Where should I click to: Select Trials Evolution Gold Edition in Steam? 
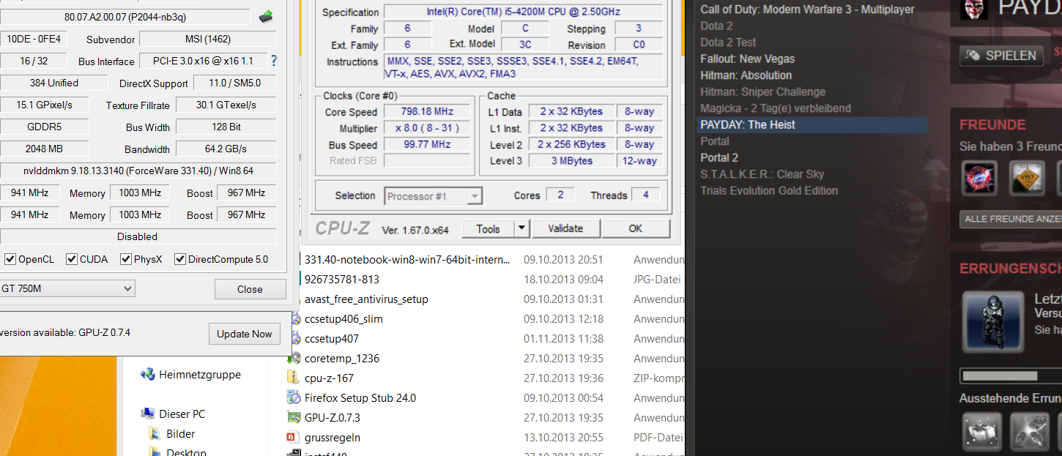[x=769, y=190]
